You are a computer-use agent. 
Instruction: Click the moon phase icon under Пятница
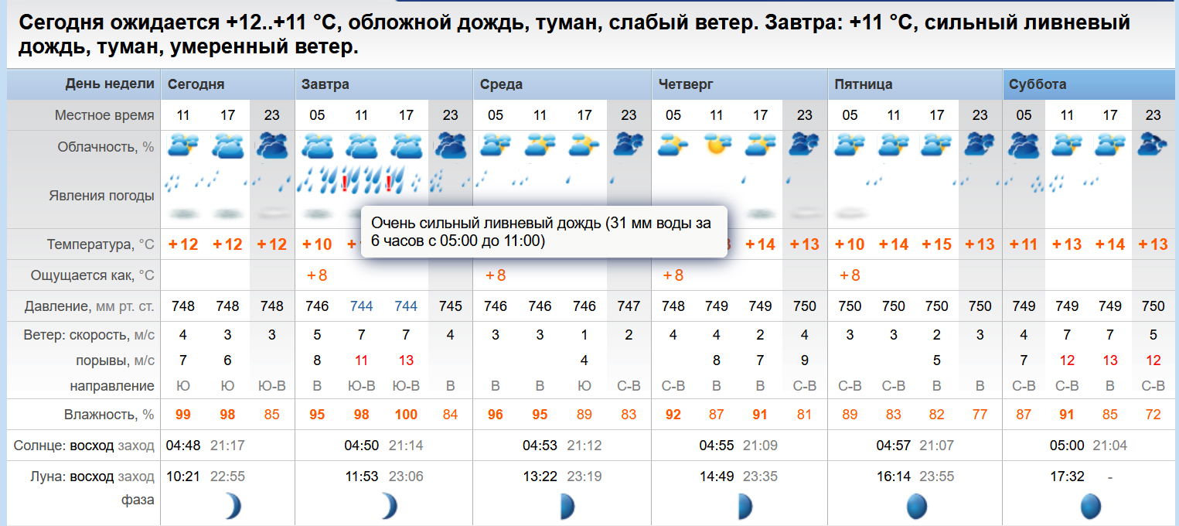[x=915, y=507]
